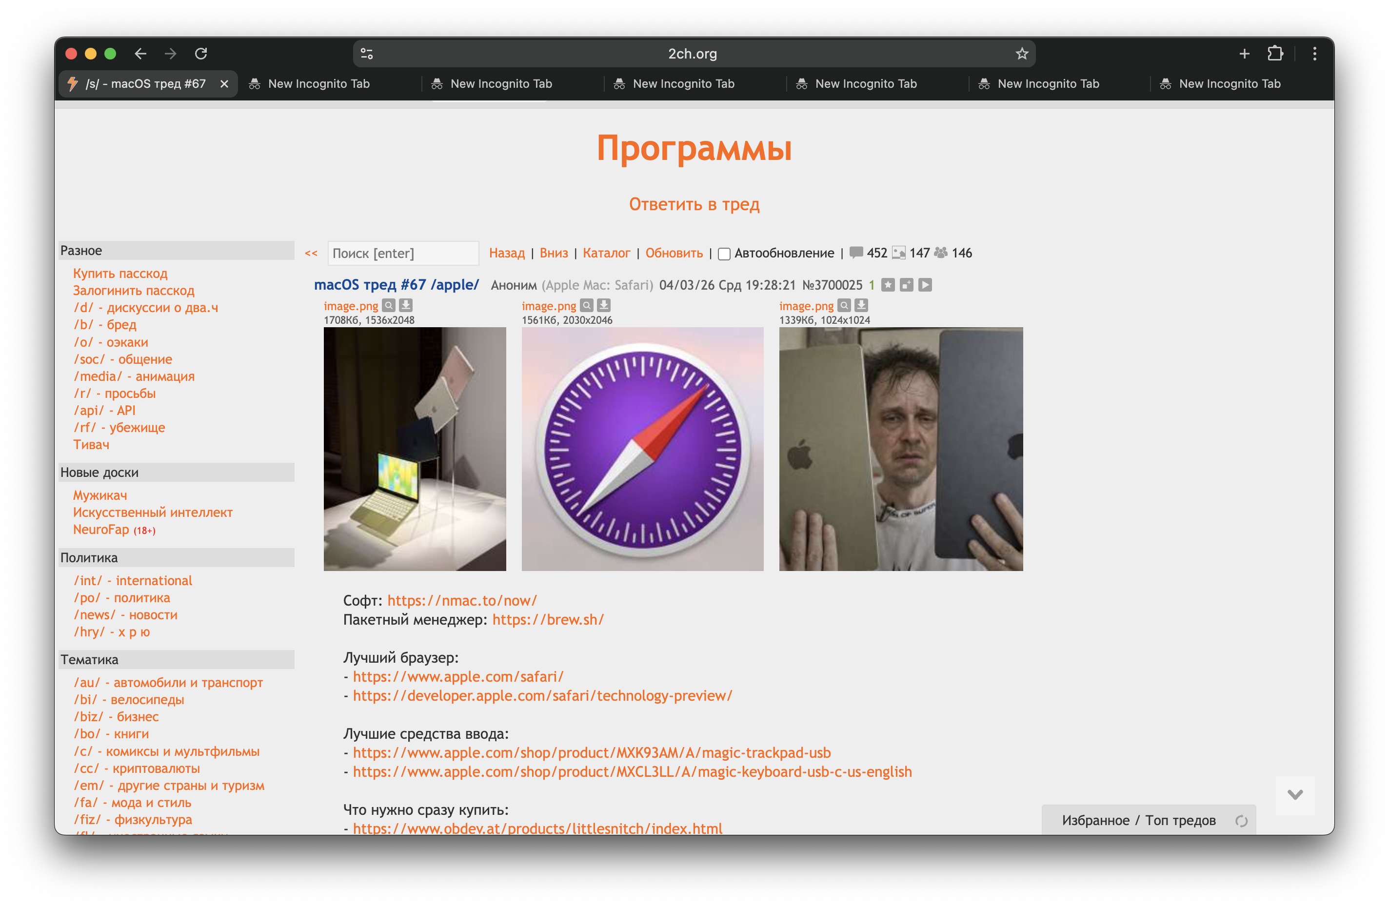The height and width of the screenshot is (907, 1389).
Task: Open the Программы board title
Action: point(694,148)
